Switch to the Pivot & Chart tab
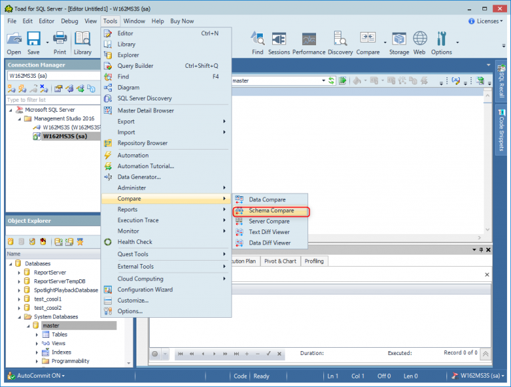Screen dimensions: 511x387 click(279, 261)
